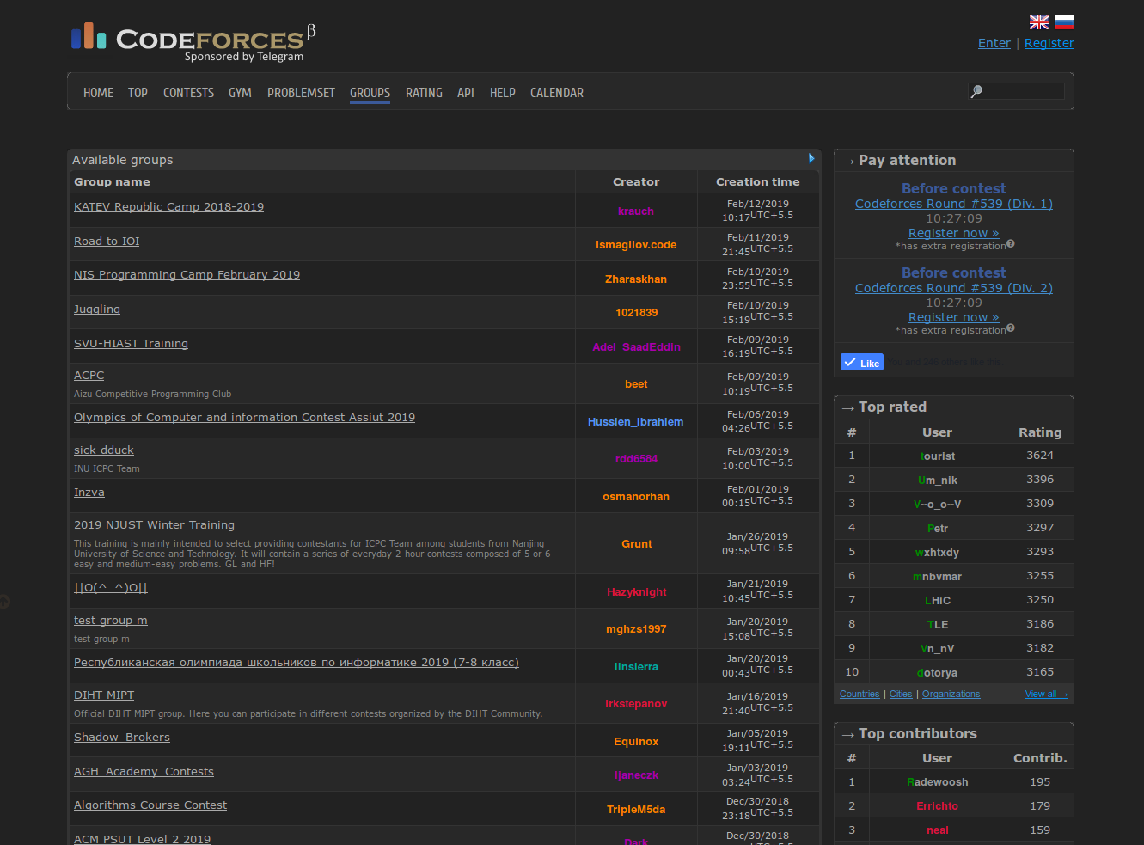Viewport: 1144px width, 845px height.
Task: Click the magnifying glass search icon
Action: pyautogui.click(x=977, y=90)
